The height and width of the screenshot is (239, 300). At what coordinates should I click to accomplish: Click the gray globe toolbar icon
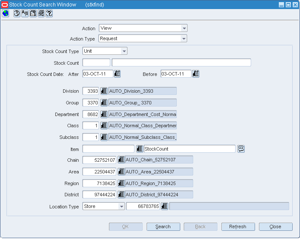click(17, 13)
